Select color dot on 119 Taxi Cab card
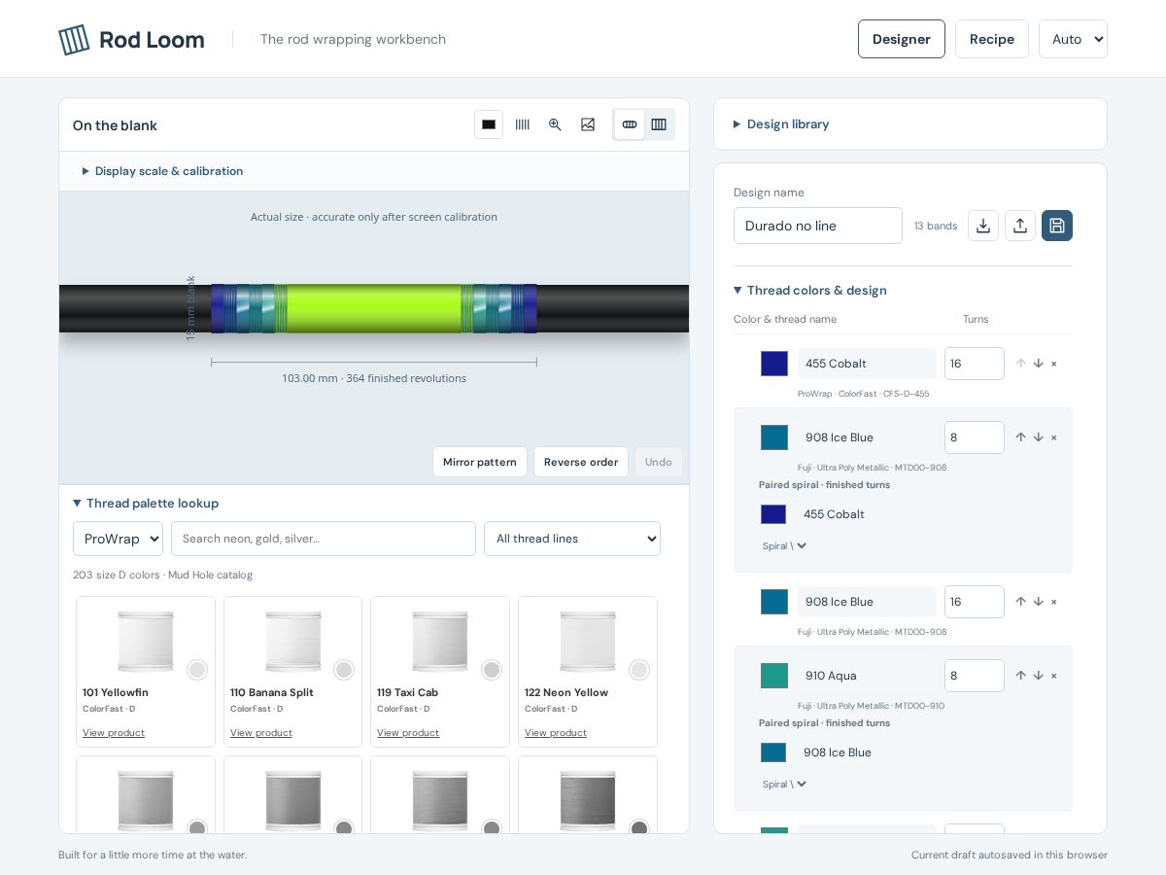The width and height of the screenshot is (1166, 875). (492, 670)
